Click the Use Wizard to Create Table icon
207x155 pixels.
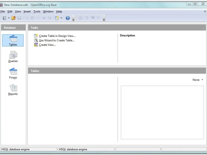coord(36,40)
